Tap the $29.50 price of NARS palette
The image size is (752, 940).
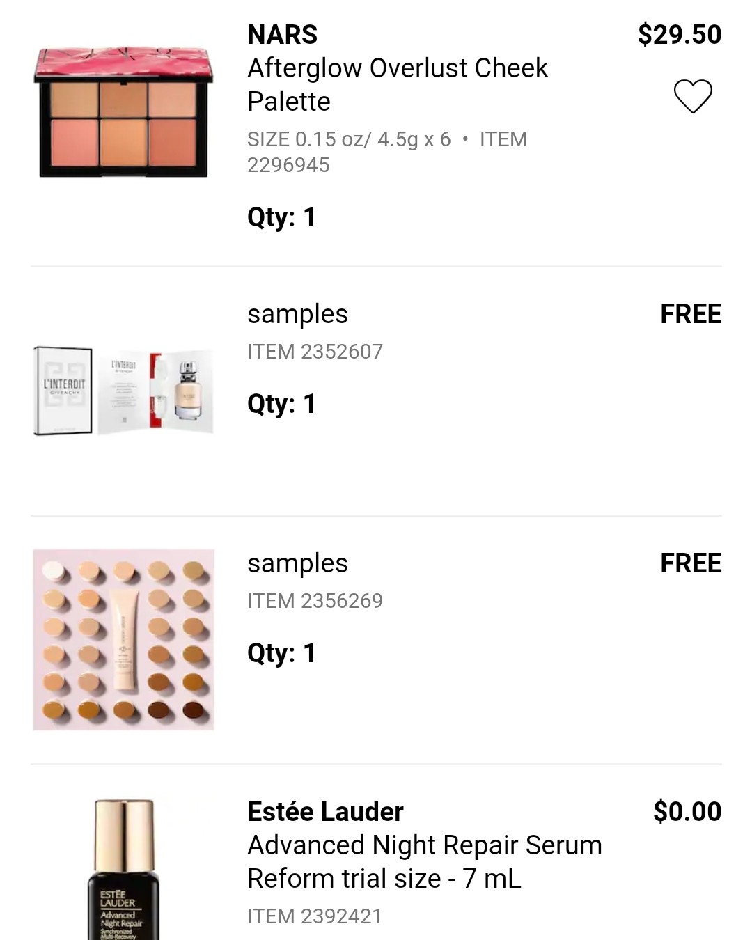[680, 34]
